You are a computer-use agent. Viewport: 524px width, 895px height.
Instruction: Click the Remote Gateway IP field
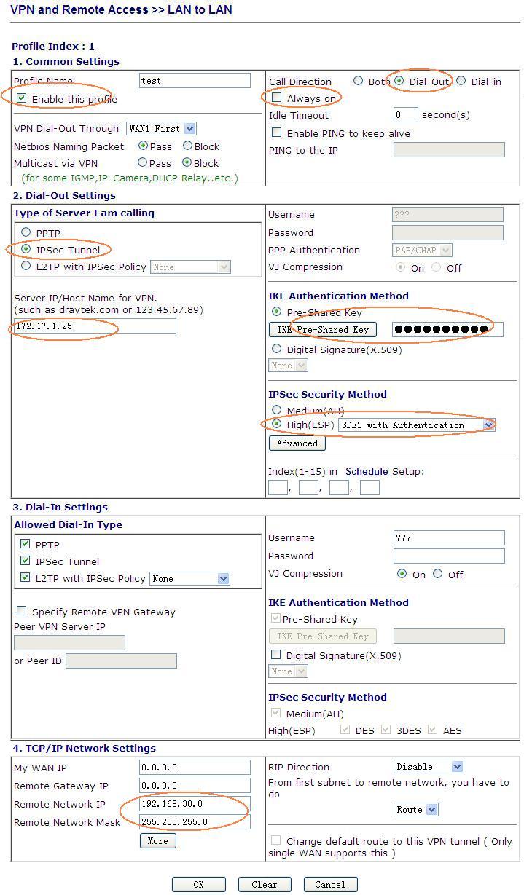195,786
